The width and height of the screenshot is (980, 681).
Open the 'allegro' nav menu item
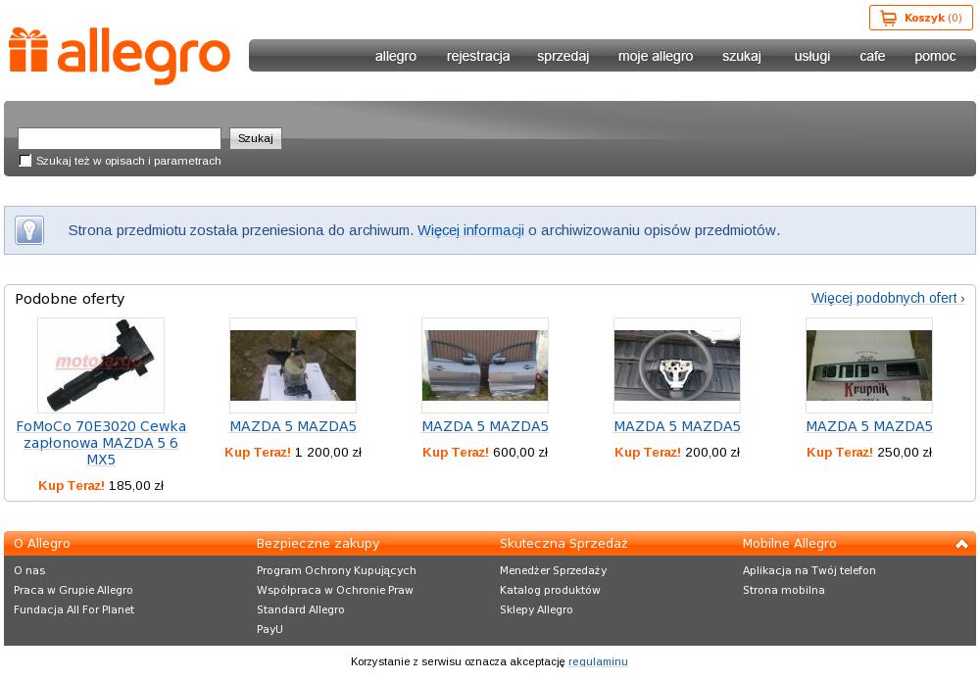click(x=396, y=56)
